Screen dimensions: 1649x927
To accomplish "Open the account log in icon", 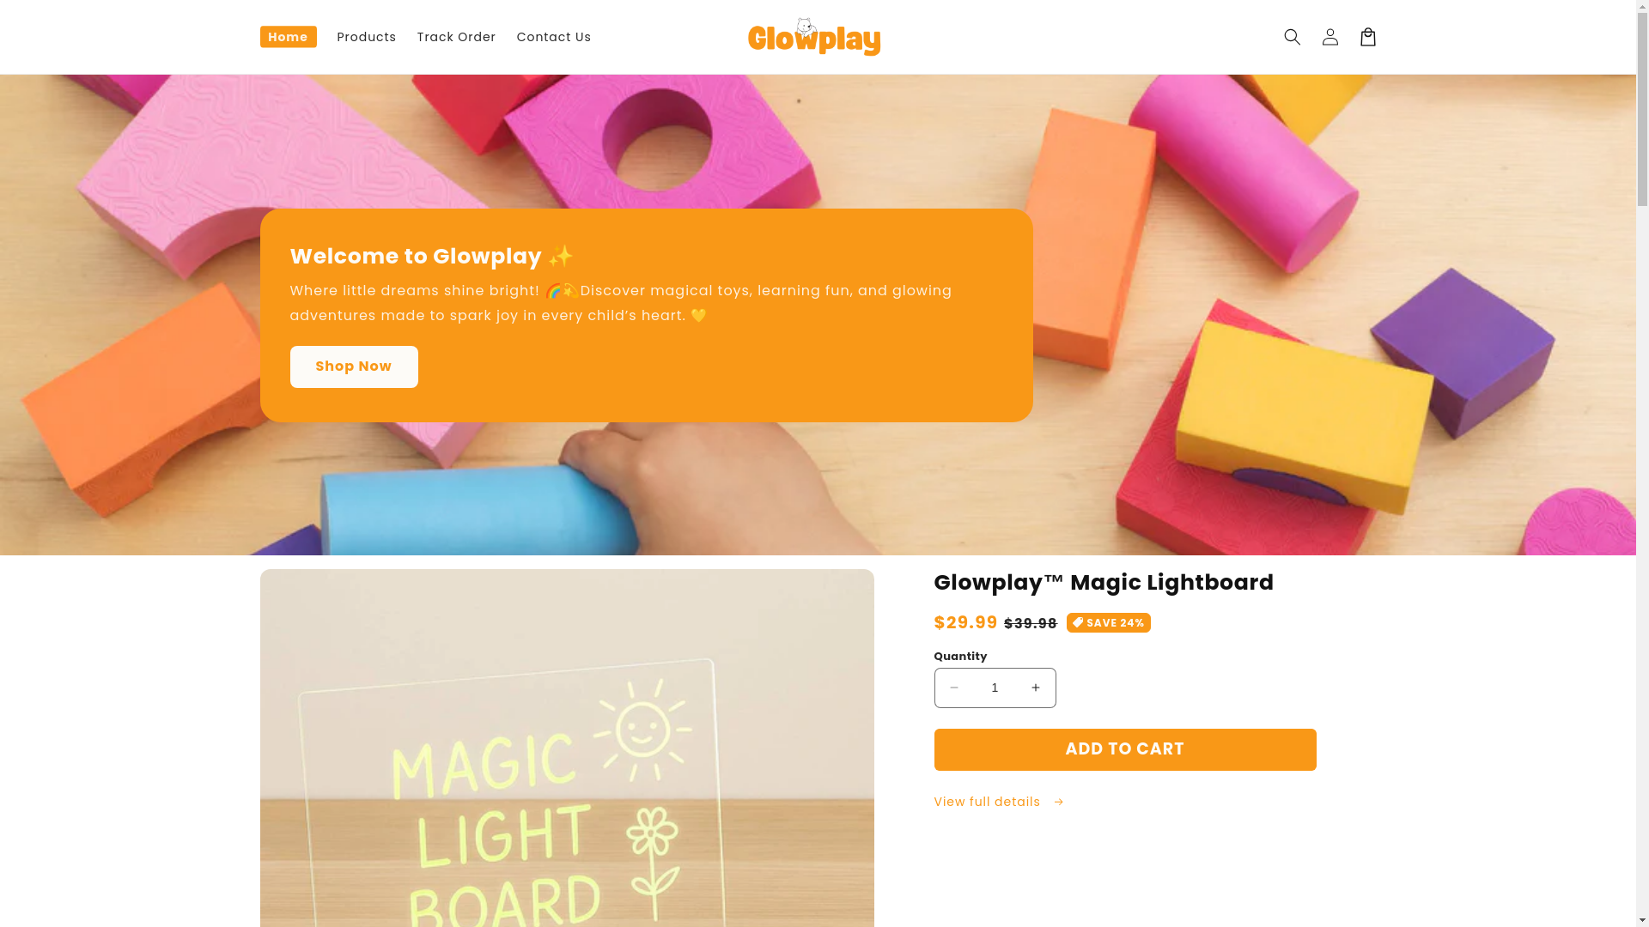I will [x=1330, y=37].
